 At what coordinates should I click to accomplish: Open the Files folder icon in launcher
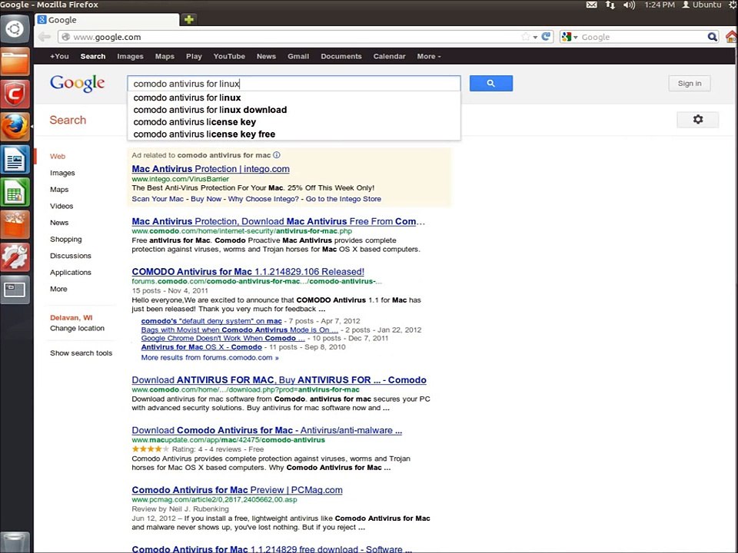(15, 61)
